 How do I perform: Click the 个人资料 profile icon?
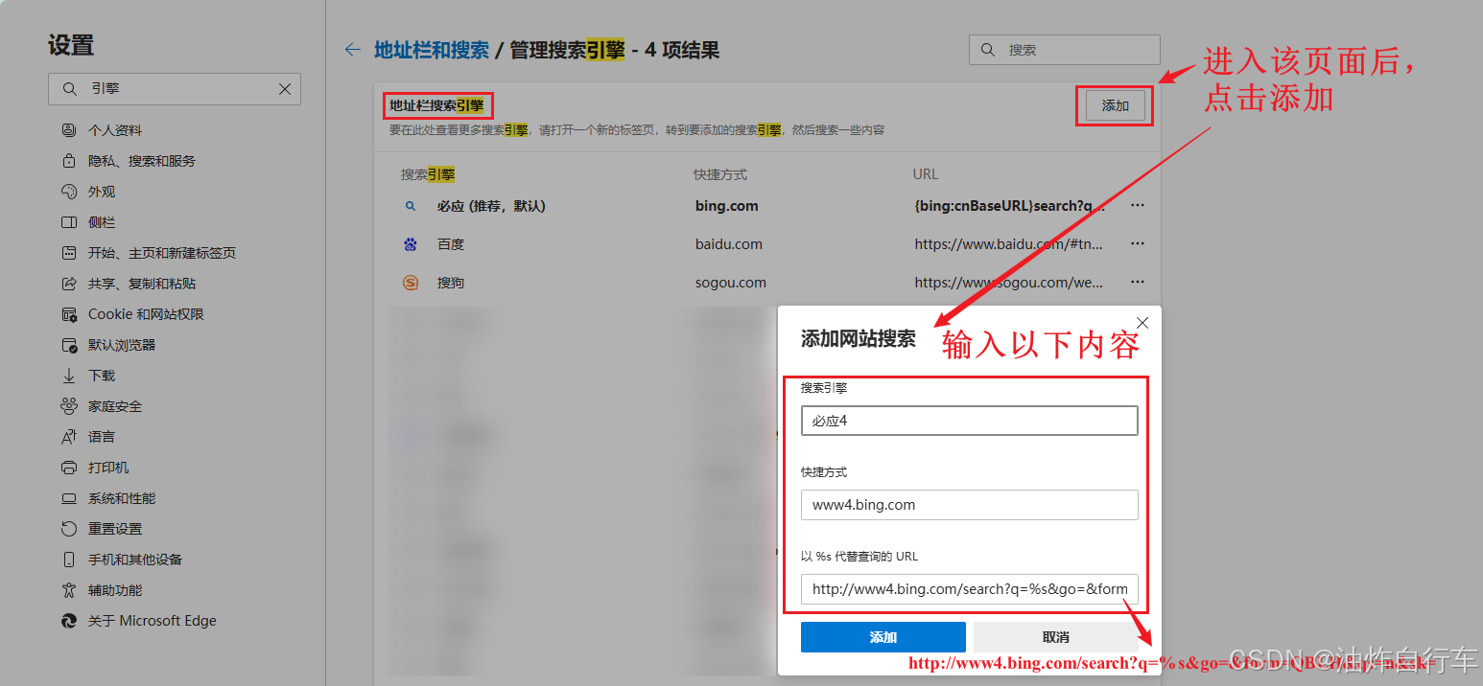69,130
